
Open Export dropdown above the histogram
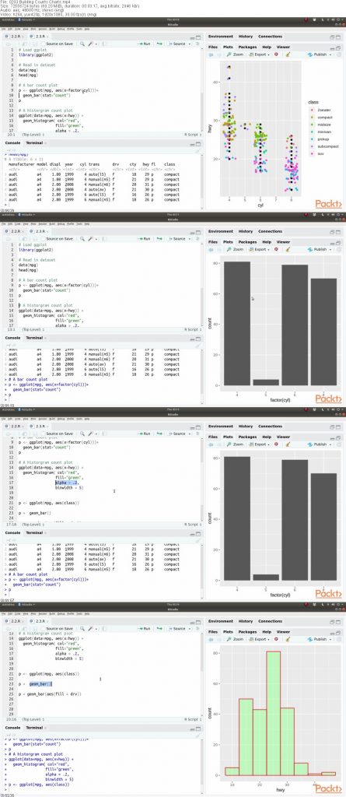(x=260, y=639)
